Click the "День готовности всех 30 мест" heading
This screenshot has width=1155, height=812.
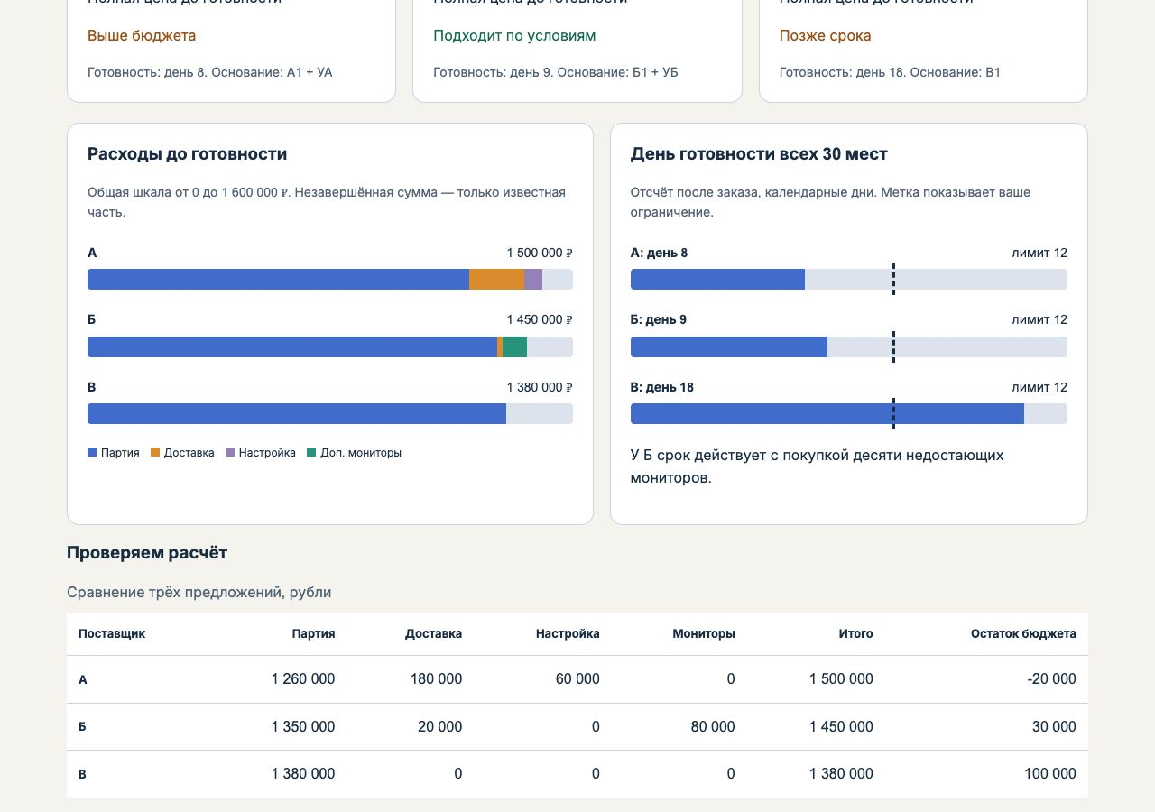point(759,154)
